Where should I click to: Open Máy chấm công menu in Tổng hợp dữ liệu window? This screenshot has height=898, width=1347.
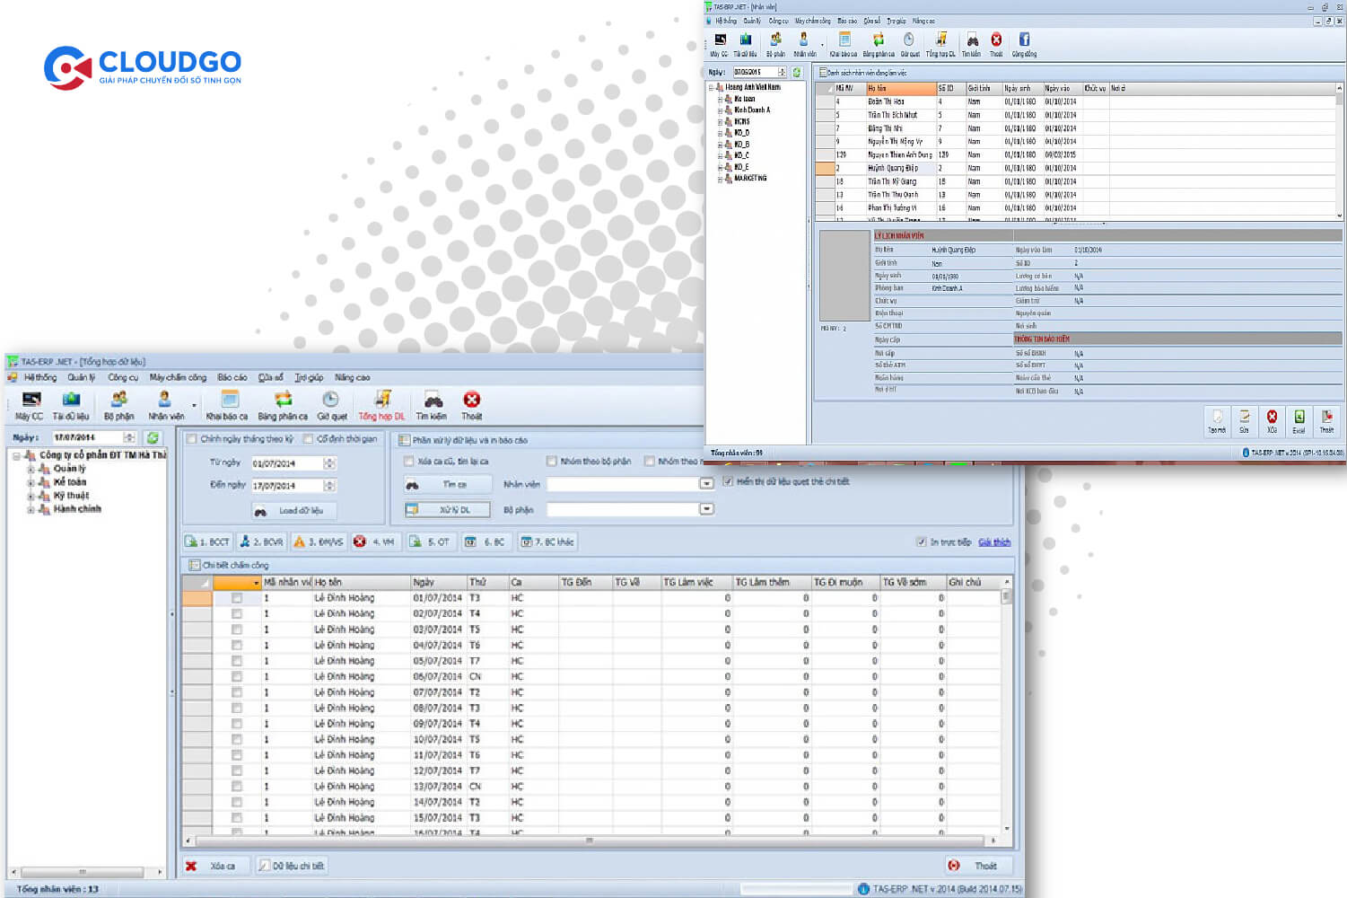(178, 377)
